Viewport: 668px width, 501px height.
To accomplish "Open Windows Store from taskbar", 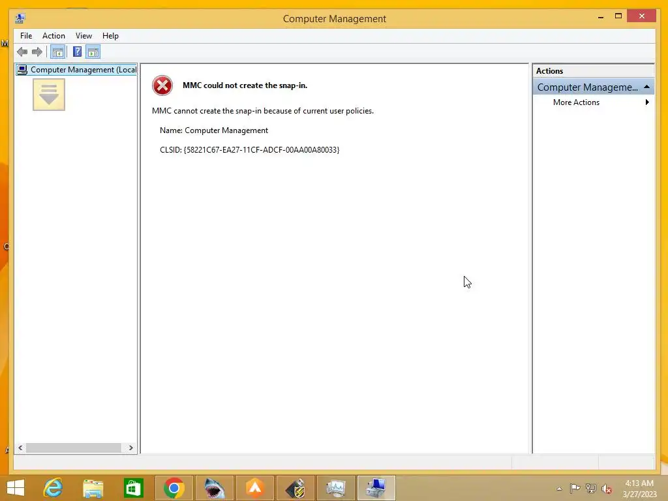I will (x=133, y=488).
